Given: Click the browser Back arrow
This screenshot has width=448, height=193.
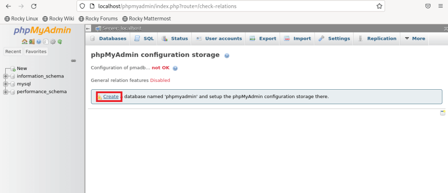Looking at the screenshot, I should pyautogui.click(x=9, y=6).
